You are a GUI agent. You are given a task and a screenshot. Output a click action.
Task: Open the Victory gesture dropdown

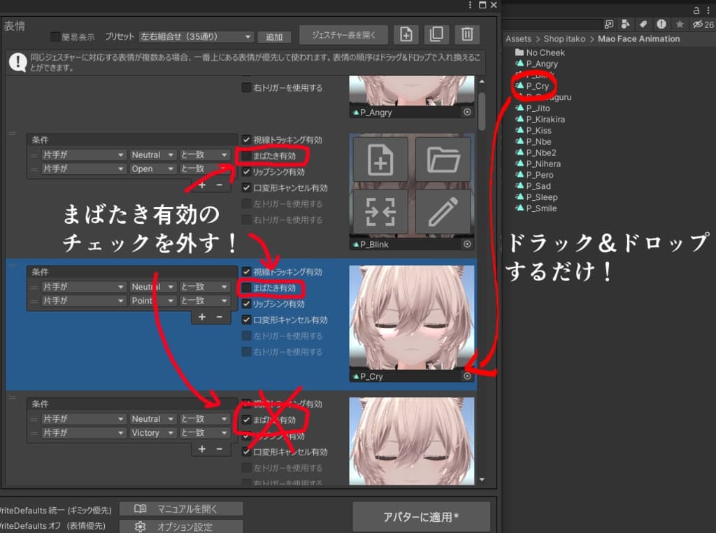pyautogui.click(x=152, y=432)
